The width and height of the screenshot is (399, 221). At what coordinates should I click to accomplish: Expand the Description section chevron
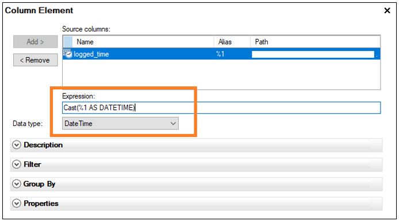click(x=17, y=145)
